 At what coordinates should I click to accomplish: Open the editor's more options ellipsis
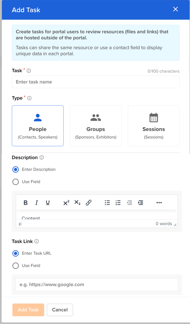click(159, 203)
